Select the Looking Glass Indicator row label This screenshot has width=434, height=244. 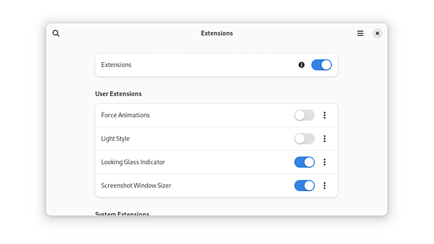pyautogui.click(x=133, y=162)
